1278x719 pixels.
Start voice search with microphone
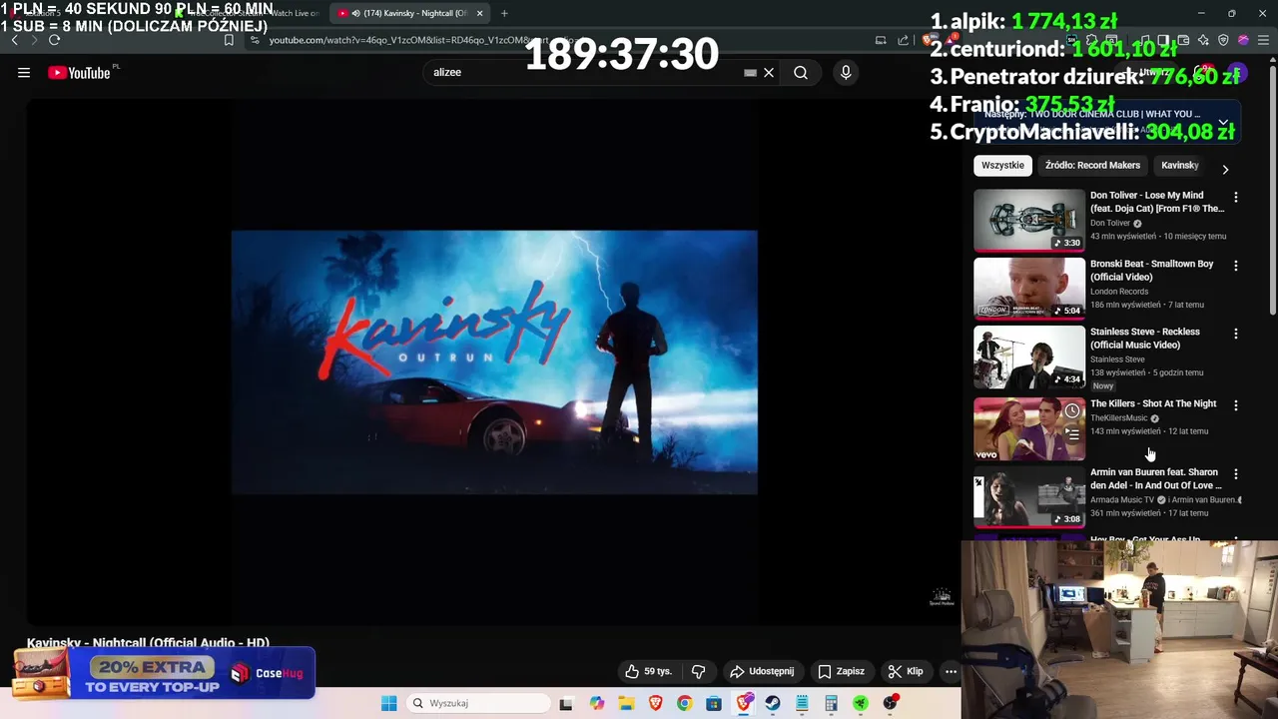[x=846, y=73]
